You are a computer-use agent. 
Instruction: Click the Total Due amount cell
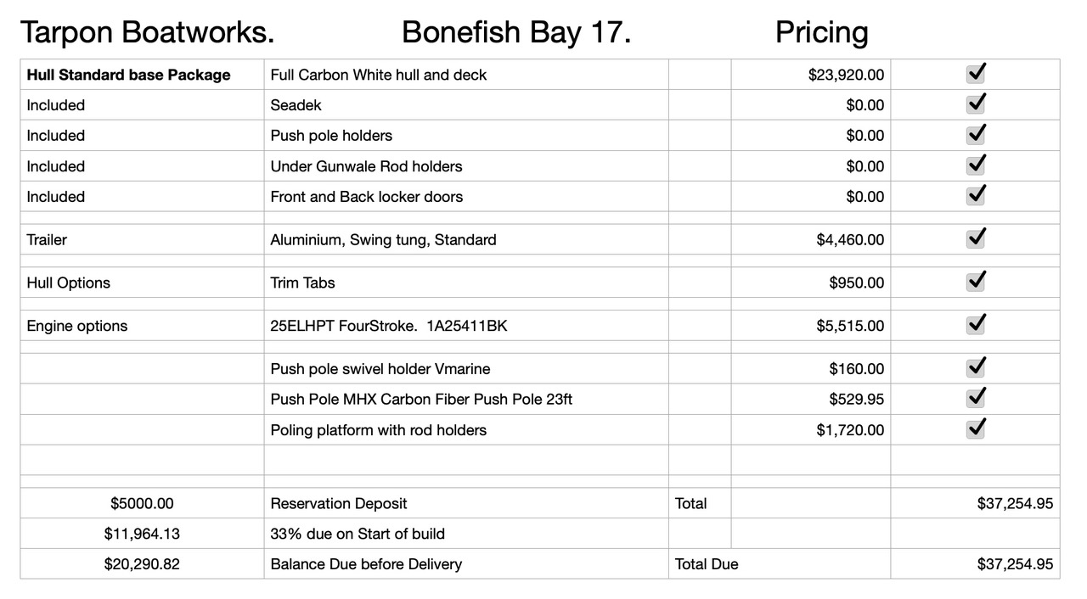coord(975,564)
